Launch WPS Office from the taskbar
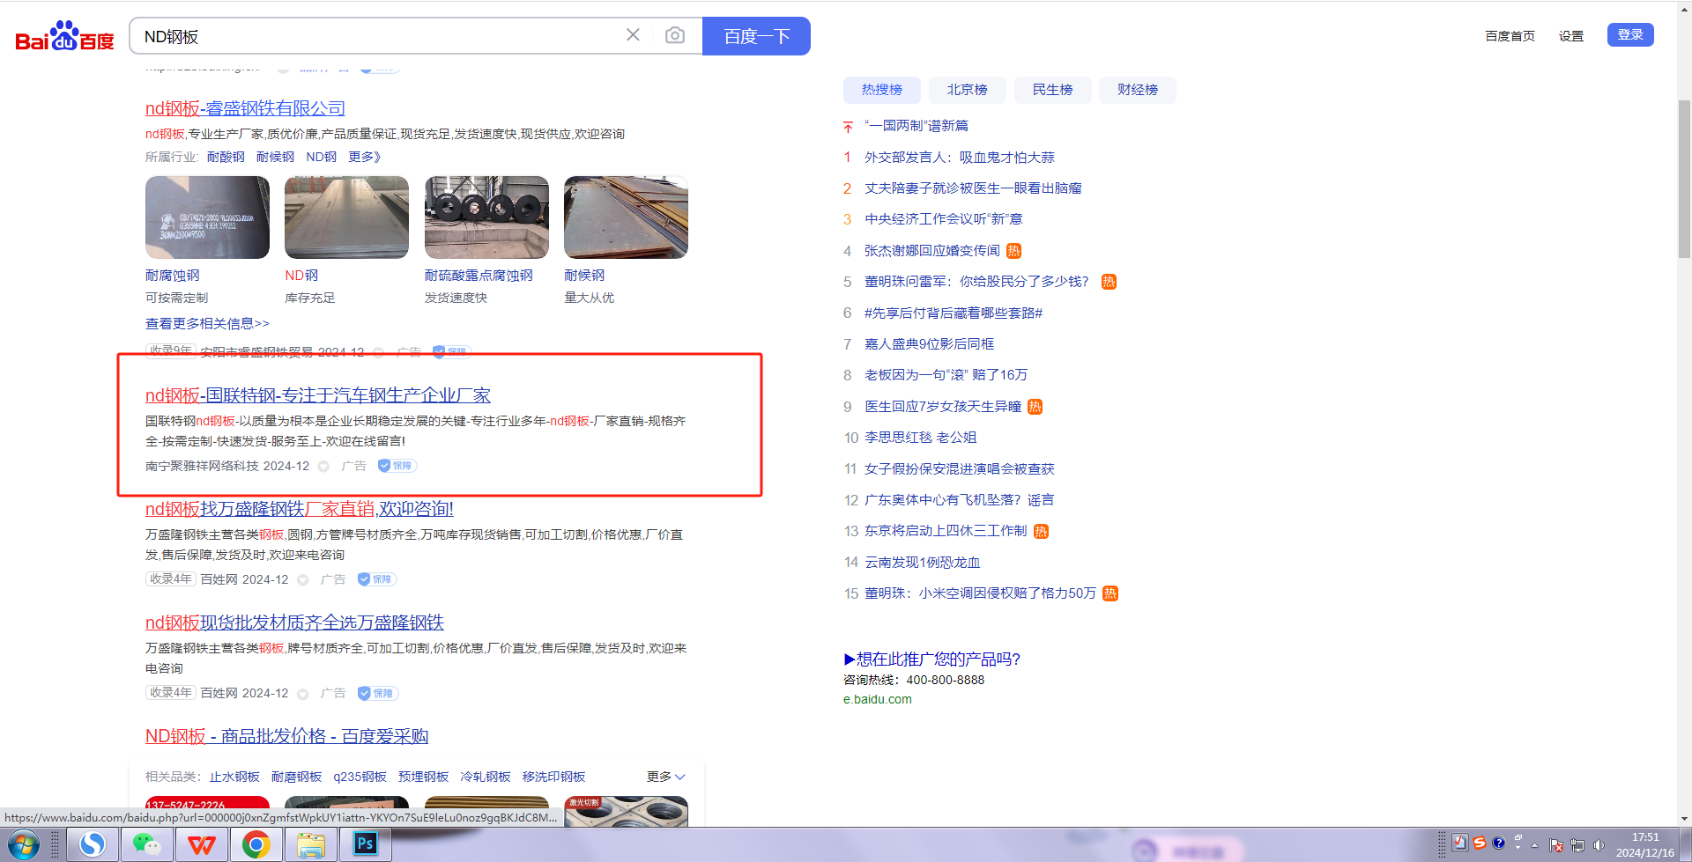 click(201, 845)
